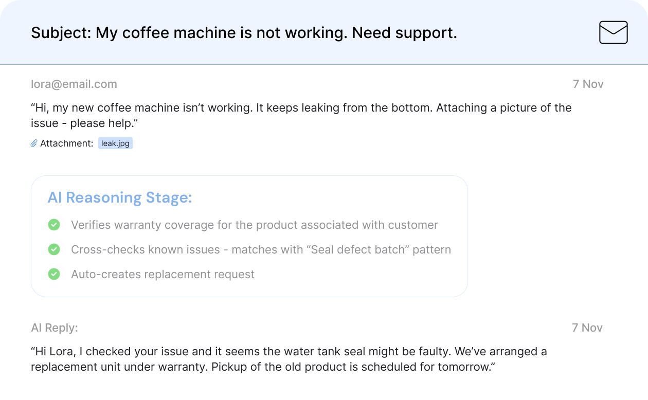Click the sender address lora@email.com

click(x=74, y=84)
